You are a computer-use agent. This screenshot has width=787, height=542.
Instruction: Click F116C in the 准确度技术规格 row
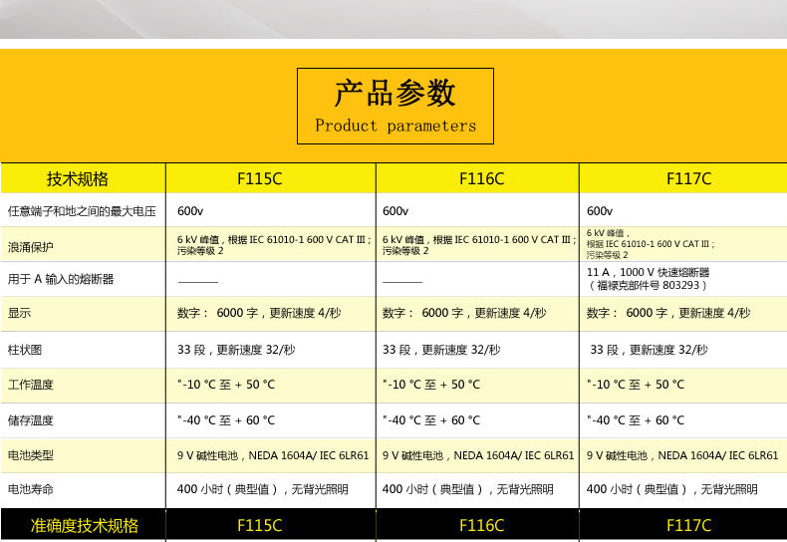(481, 525)
